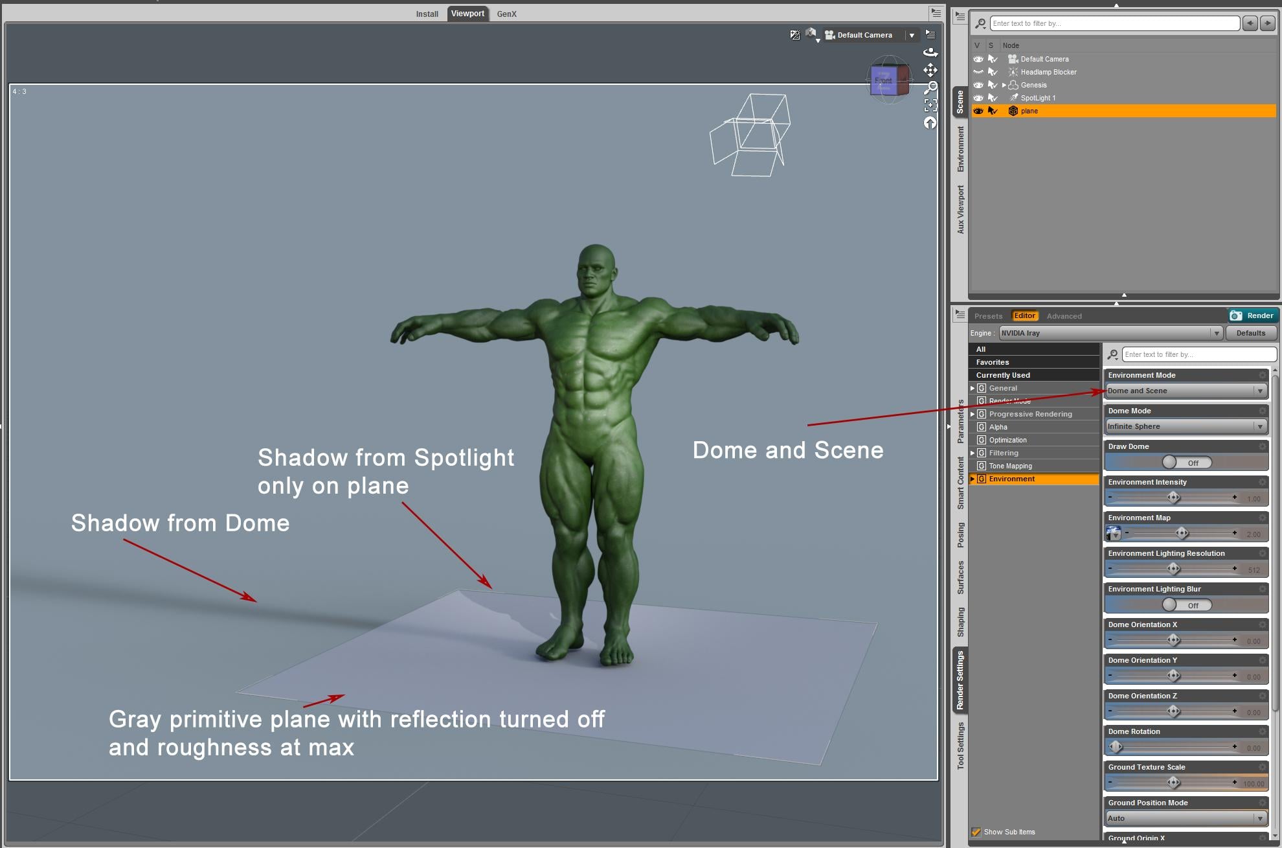Hide the plane node with eye icon
This screenshot has height=848, width=1282.
978,111
